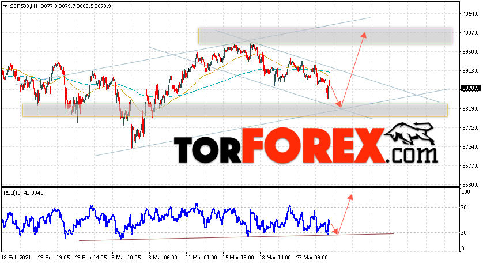Click the 3960.0 price axis label
This screenshot has height=264, width=483.
(470, 52)
